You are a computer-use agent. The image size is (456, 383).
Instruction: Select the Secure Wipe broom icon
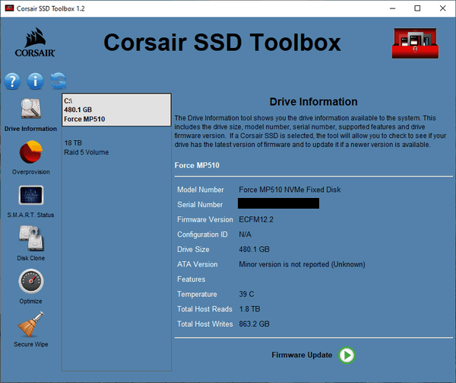point(30,324)
